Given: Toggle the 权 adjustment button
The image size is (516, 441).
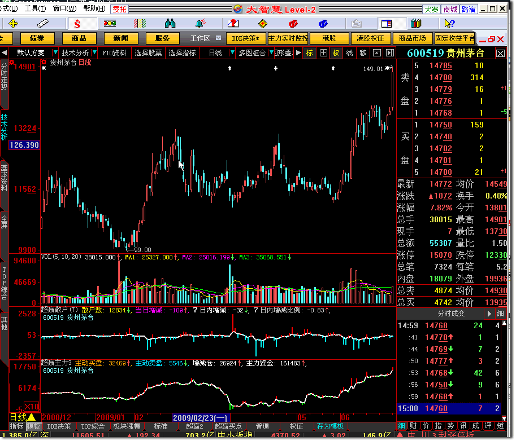Looking at the screenshot, I should pos(336,53).
